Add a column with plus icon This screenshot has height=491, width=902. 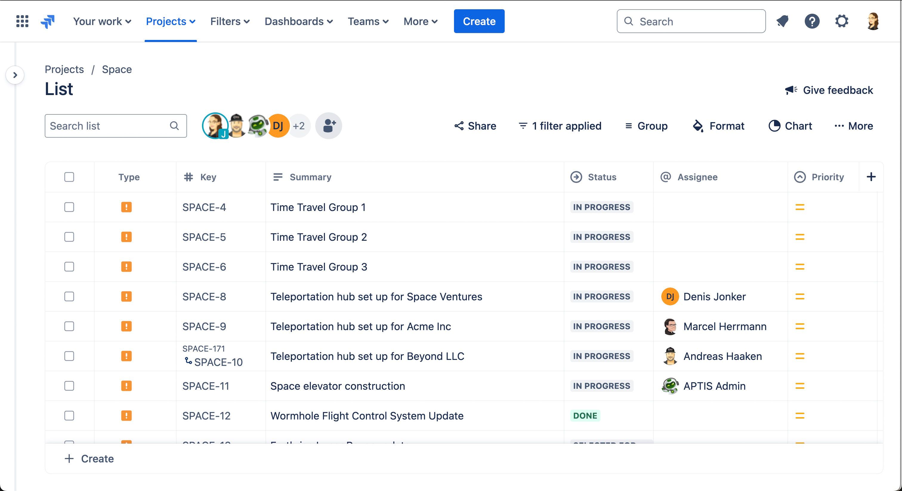(x=871, y=177)
